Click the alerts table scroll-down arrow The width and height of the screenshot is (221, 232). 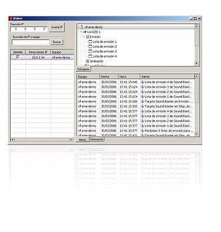click(x=196, y=134)
